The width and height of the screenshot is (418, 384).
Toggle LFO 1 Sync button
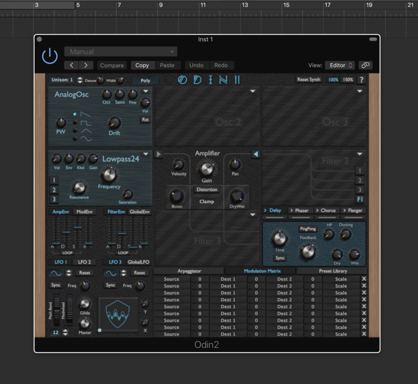point(55,285)
